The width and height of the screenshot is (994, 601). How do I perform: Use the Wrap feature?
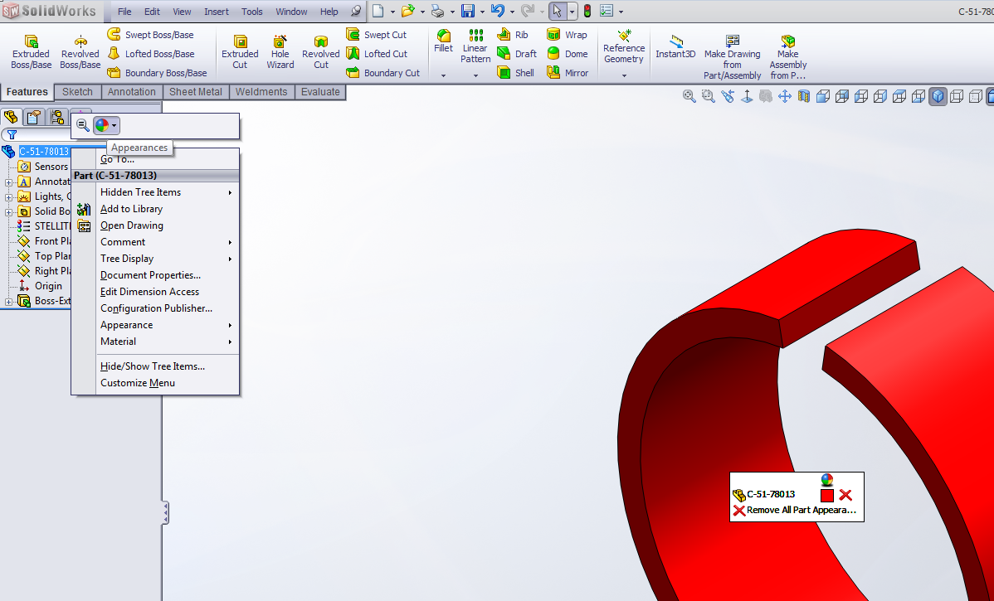point(567,35)
